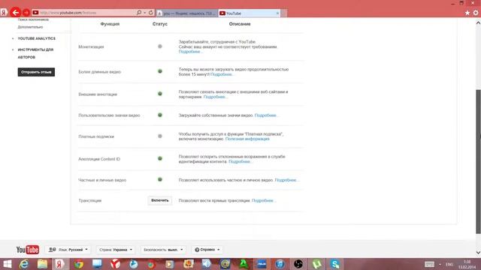Screen dimensions: 481x270
Task: Click the computer monitor taskbar icon
Action: tap(97, 264)
